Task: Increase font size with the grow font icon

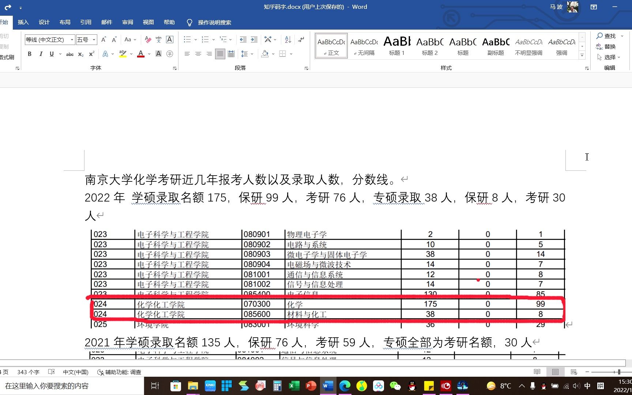Action: [104, 39]
